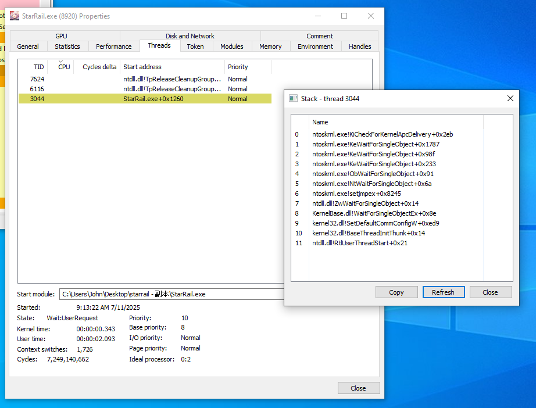
Task: Click the Name column header in Stack list
Action: coord(396,122)
